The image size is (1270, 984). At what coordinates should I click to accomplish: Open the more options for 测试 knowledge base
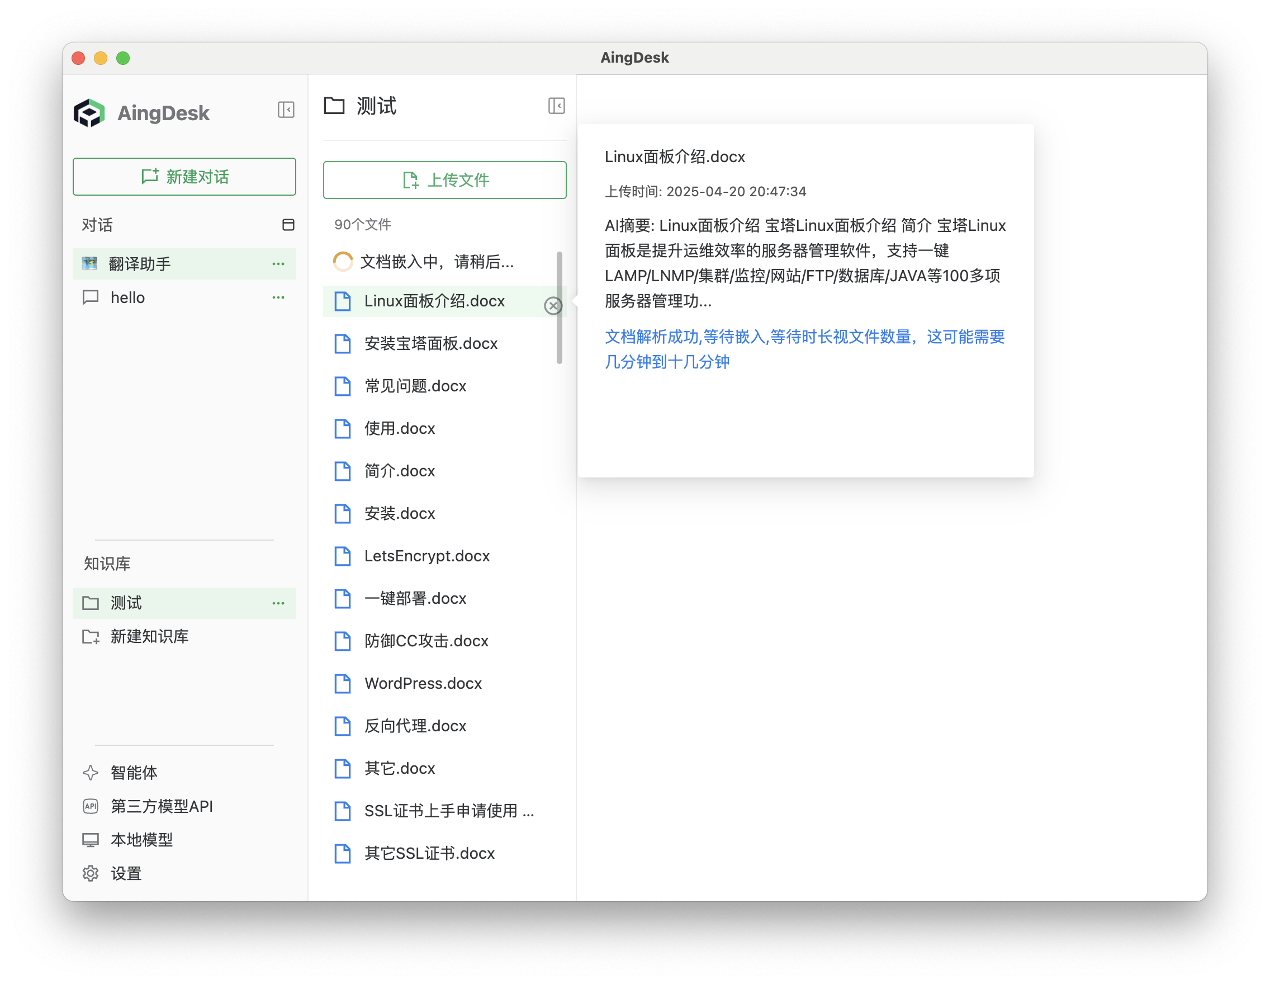278,603
